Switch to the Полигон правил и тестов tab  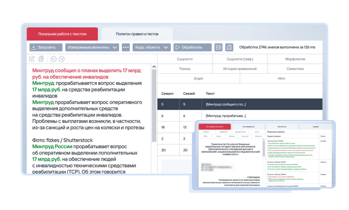click(138, 34)
